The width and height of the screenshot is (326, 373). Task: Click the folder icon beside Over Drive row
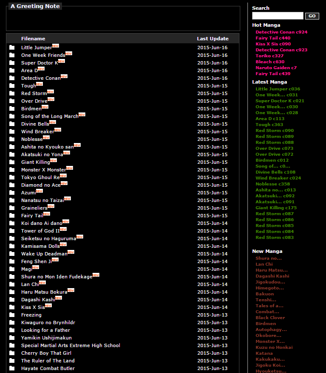[12, 101]
